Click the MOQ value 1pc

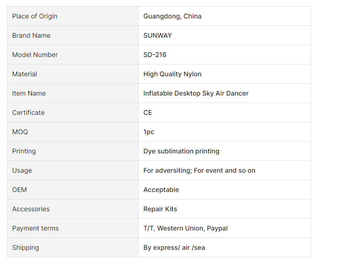pos(149,132)
